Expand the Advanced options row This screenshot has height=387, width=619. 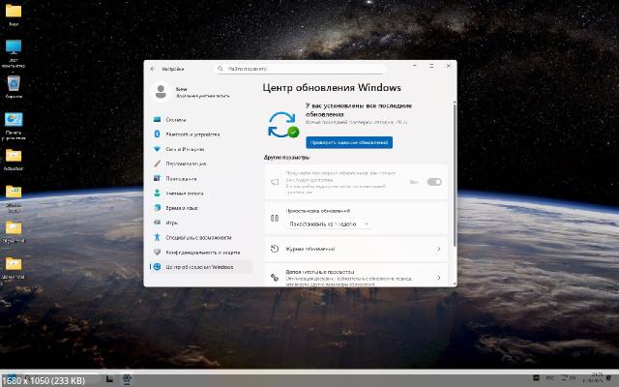click(438, 276)
